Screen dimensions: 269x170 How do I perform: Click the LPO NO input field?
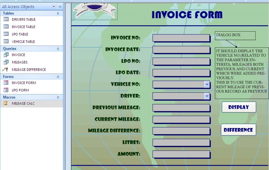181,61
